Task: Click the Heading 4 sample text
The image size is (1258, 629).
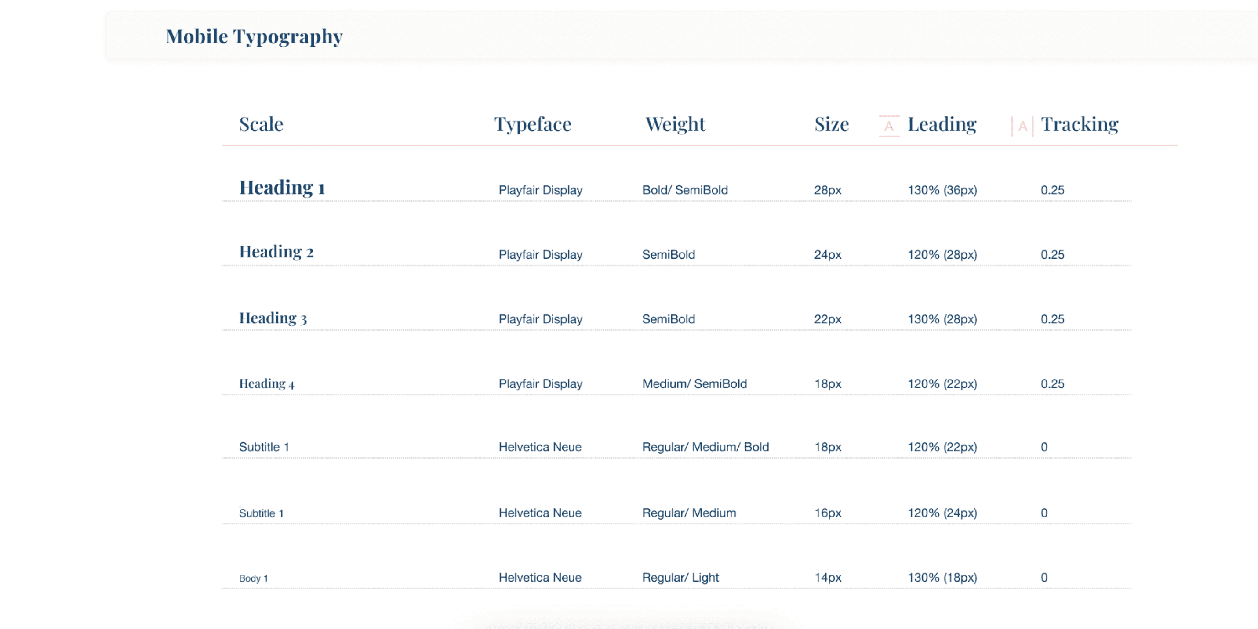Action: pyautogui.click(x=266, y=383)
